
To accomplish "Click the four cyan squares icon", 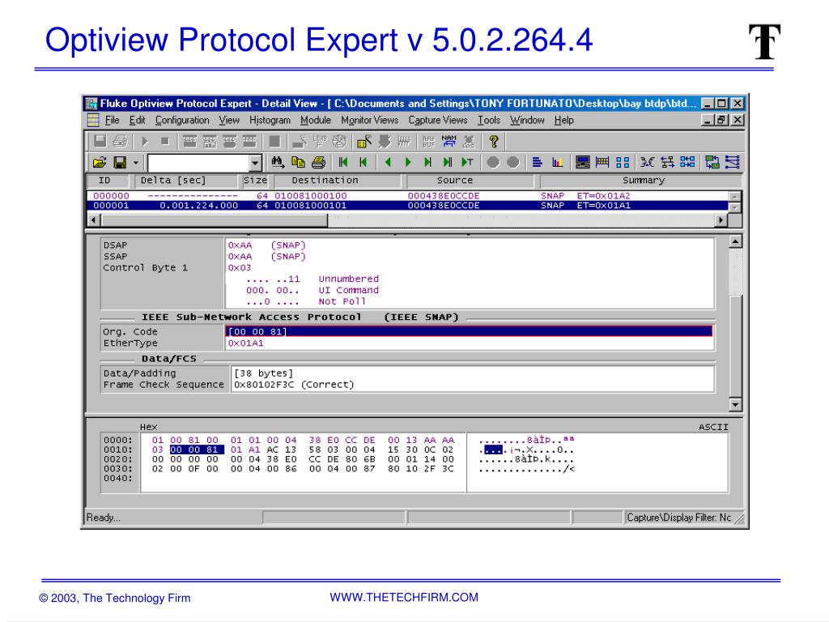I will (x=623, y=162).
